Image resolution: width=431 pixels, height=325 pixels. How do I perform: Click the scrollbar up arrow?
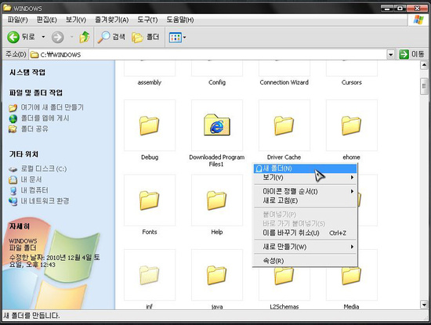click(x=424, y=65)
